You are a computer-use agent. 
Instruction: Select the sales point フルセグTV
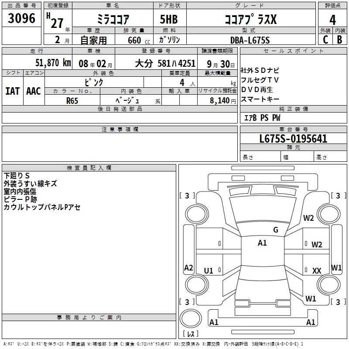coord(260,80)
